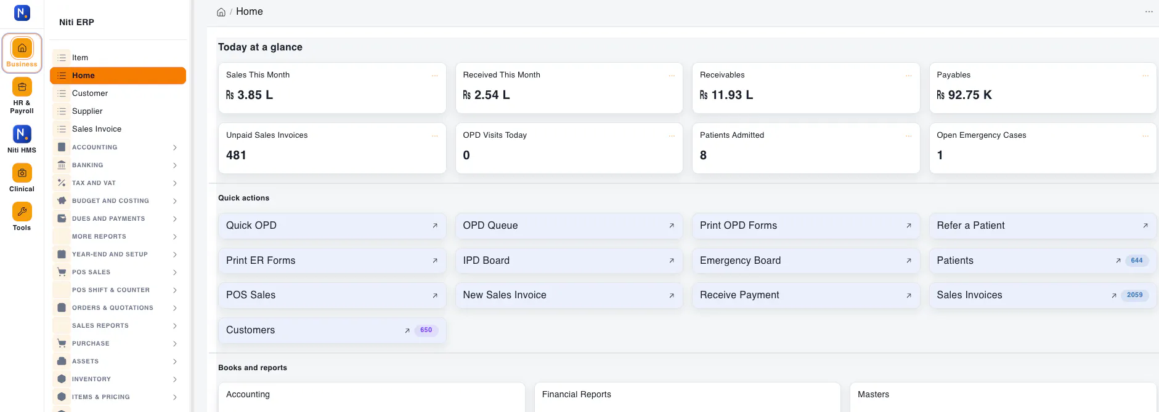
Task: Click the Tax and VAT percent icon
Action: [x=62, y=183]
